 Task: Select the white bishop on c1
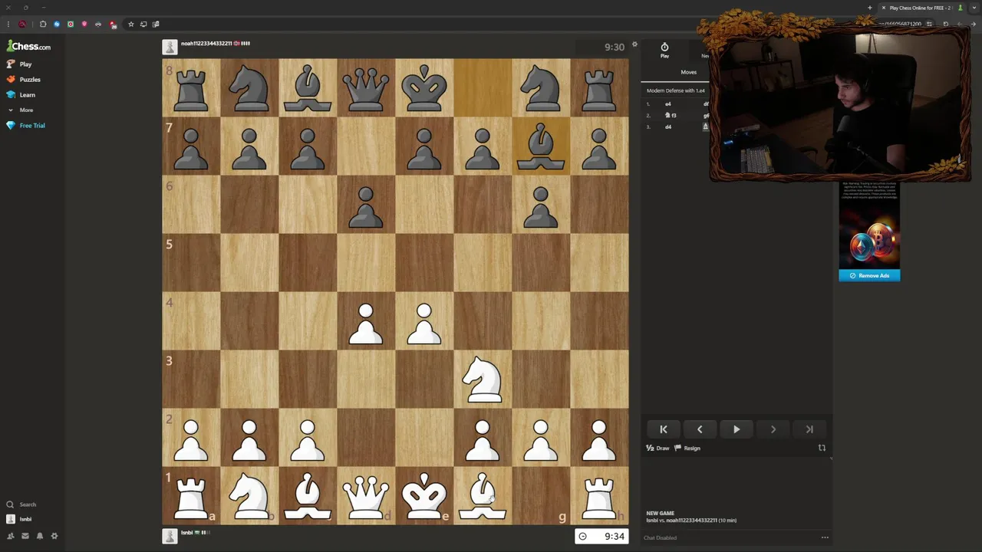click(x=308, y=496)
